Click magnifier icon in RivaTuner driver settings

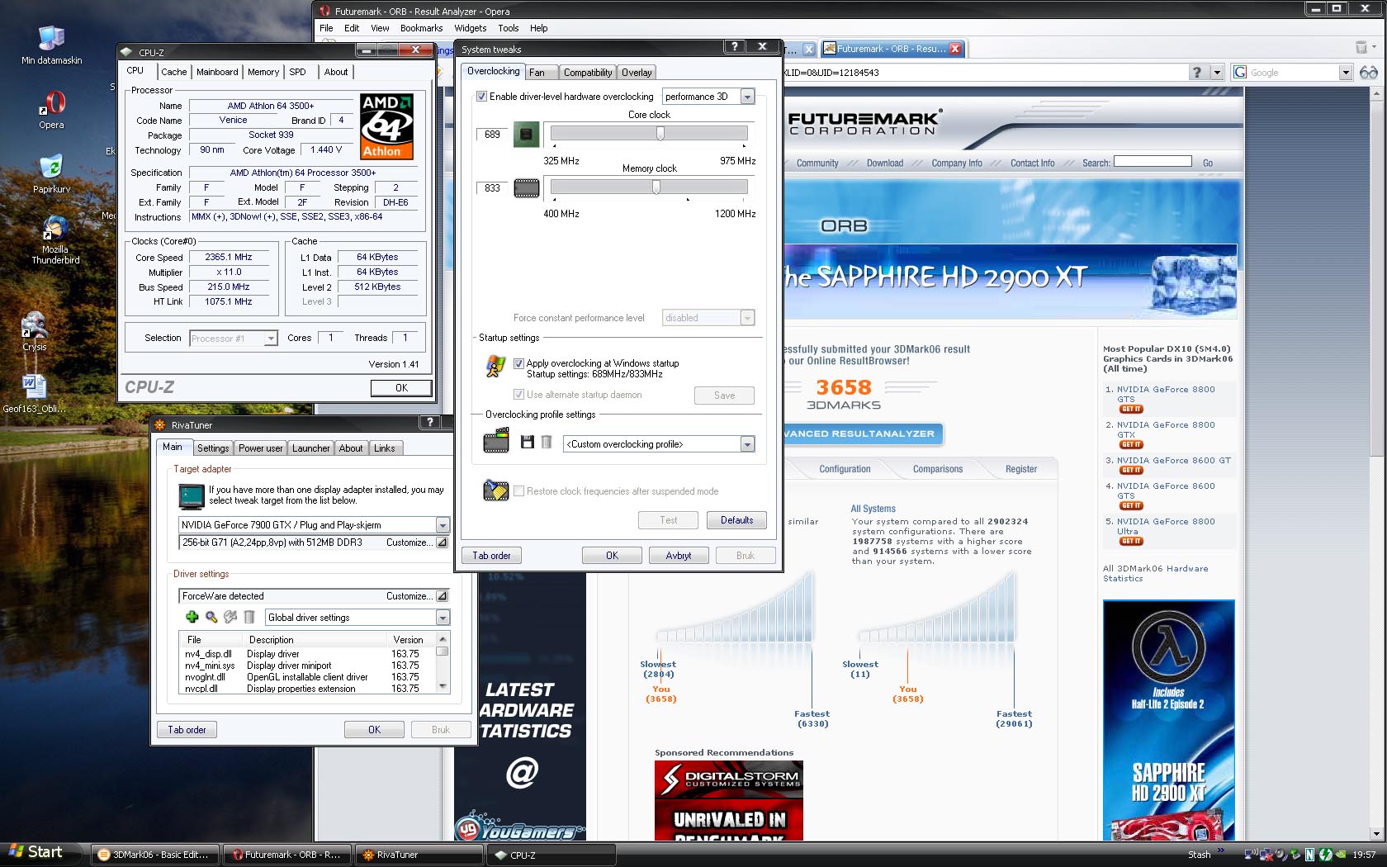click(211, 617)
